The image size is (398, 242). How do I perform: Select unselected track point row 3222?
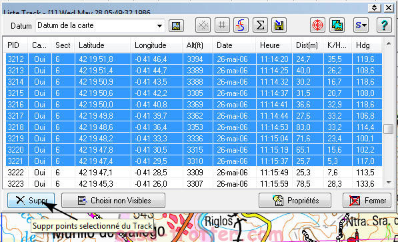coord(194,173)
